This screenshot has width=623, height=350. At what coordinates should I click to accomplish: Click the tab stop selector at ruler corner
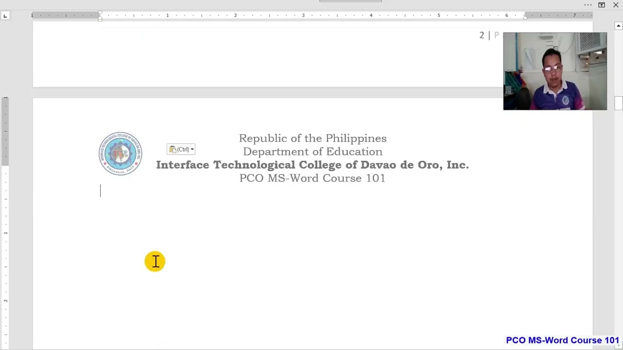(5, 16)
